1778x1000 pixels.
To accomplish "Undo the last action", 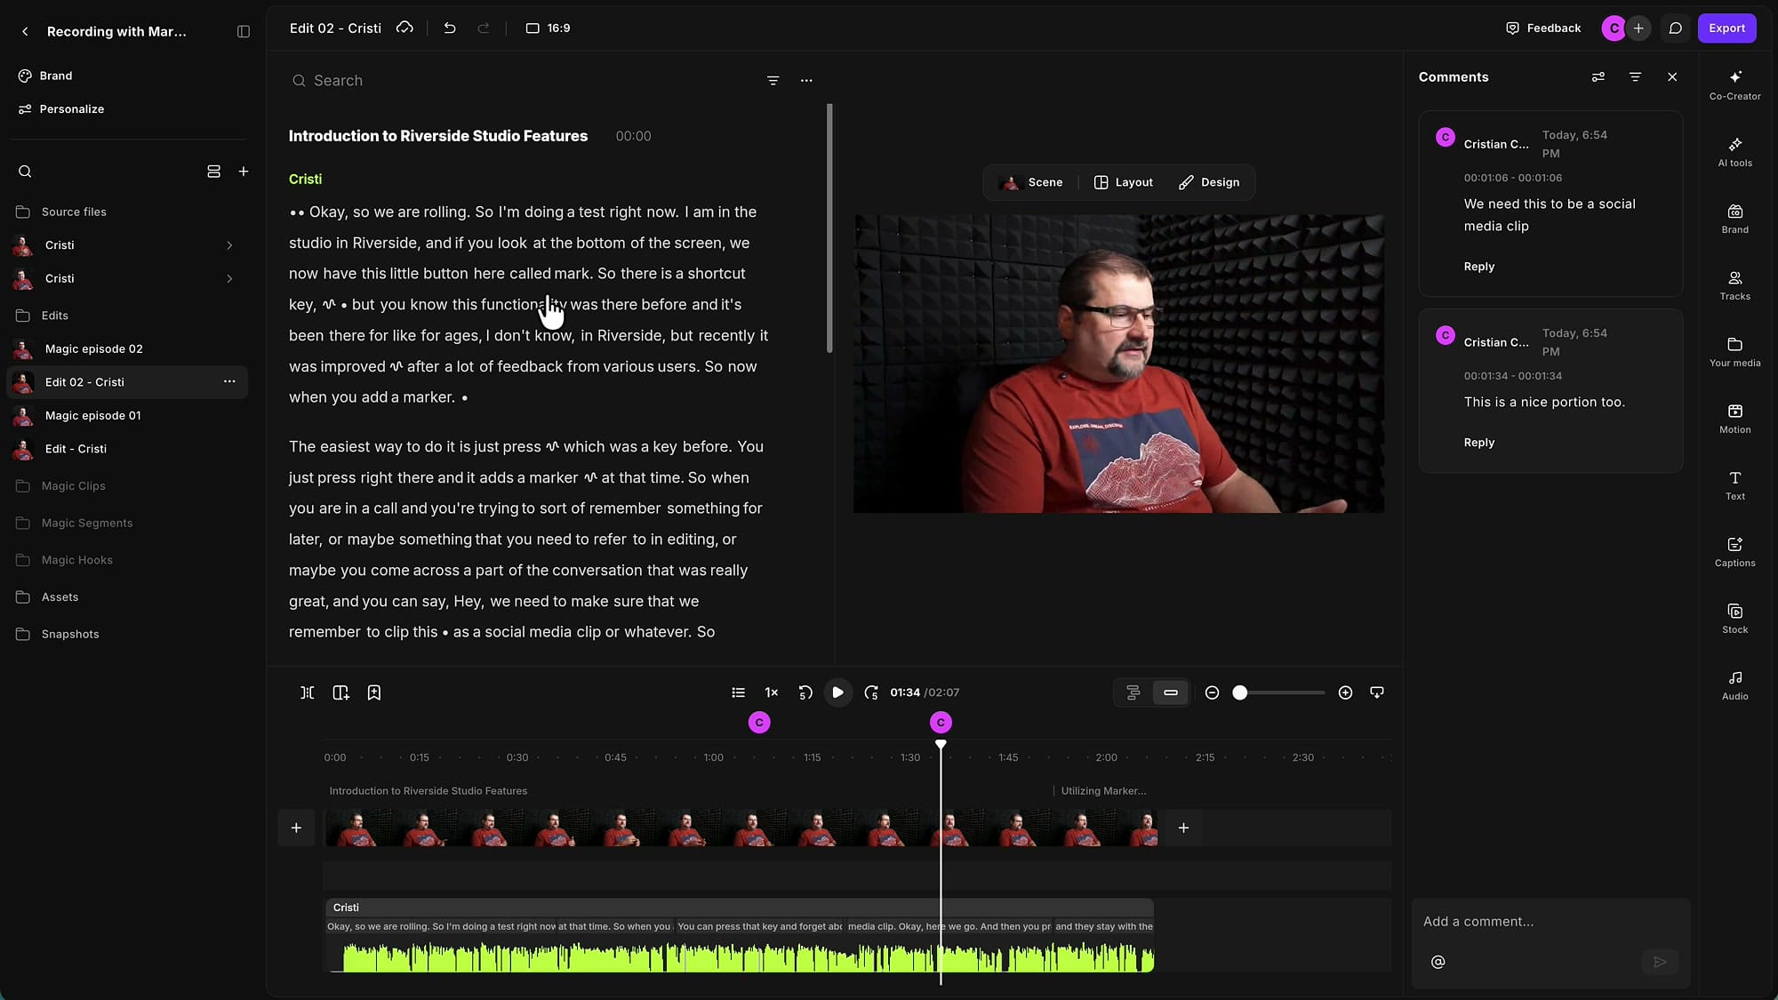I will (x=450, y=28).
